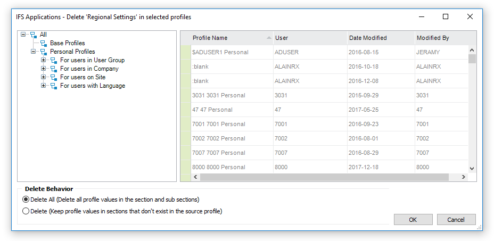Viewport: 494px width, 241px height.
Task: Select row header of $ADUSER1 Personal
Action: pos(186,52)
